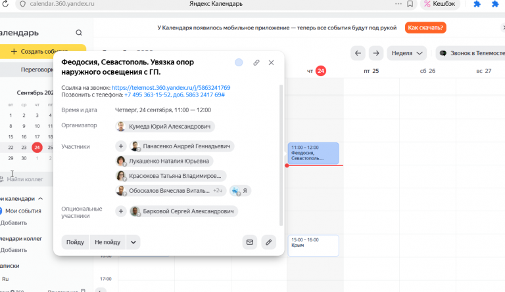Viewport: 505px width, 292px height.
Task: Select Friday 25 column header
Action: (x=371, y=71)
